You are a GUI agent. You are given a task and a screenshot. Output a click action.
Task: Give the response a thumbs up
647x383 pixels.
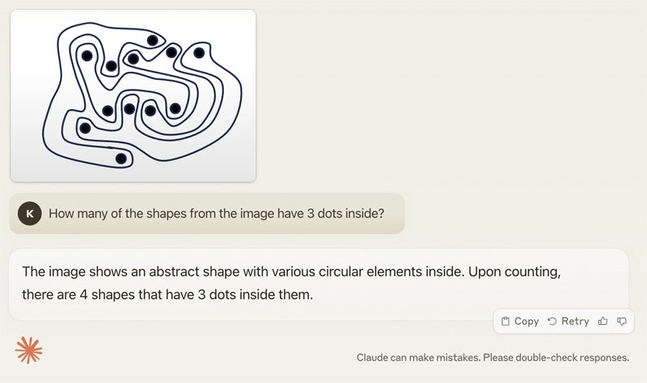pyautogui.click(x=603, y=321)
